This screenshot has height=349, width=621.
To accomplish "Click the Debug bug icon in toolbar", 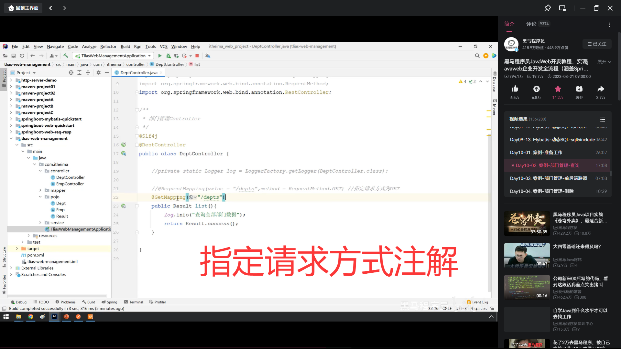I will coord(168,56).
